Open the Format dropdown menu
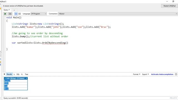This screenshot has height=100, width=178. (x=137, y=74)
